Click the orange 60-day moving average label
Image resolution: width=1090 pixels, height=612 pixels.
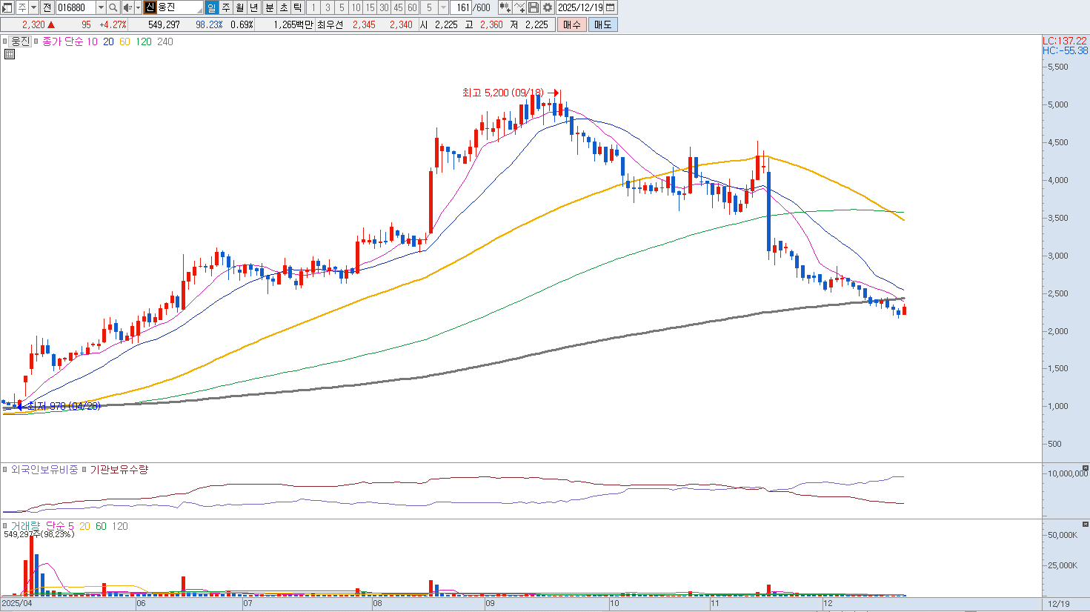[x=124, y=41]
